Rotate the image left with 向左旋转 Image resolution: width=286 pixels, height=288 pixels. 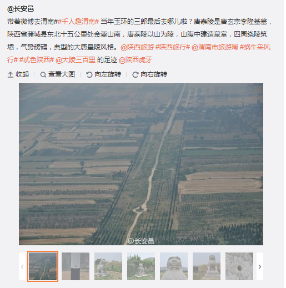click(x=103, y=74)
